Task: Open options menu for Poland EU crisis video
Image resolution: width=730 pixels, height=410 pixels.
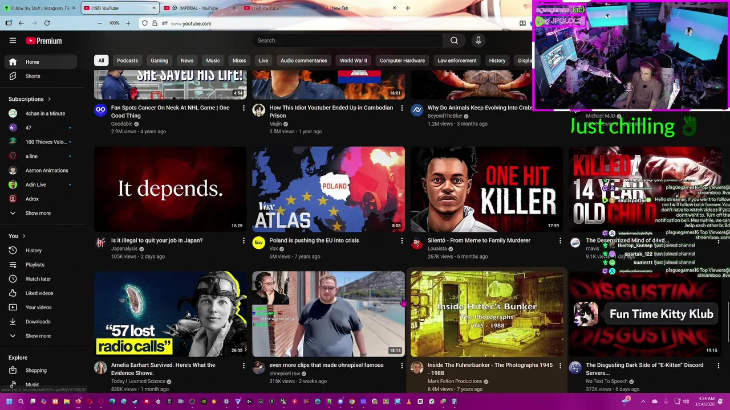Action: coord(401,241)
